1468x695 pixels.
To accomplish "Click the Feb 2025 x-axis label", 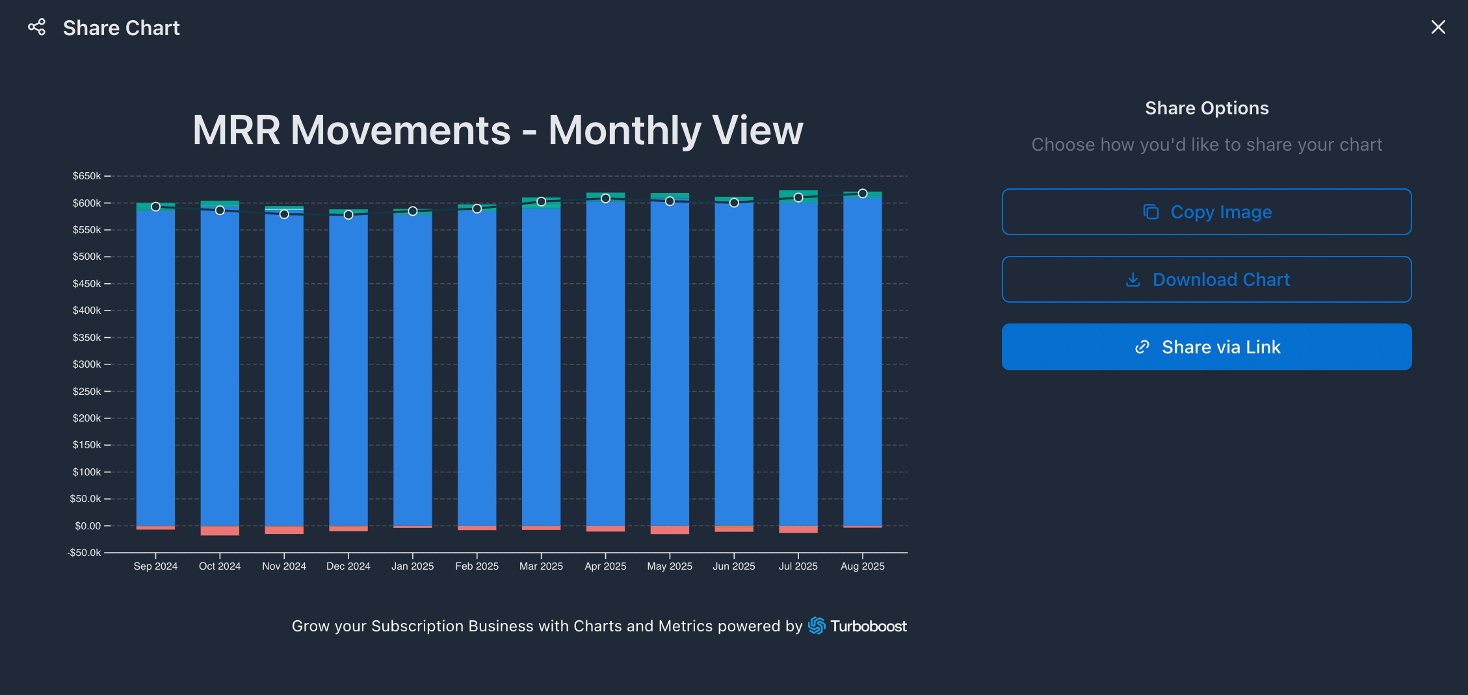I will (x=477, y=566).
